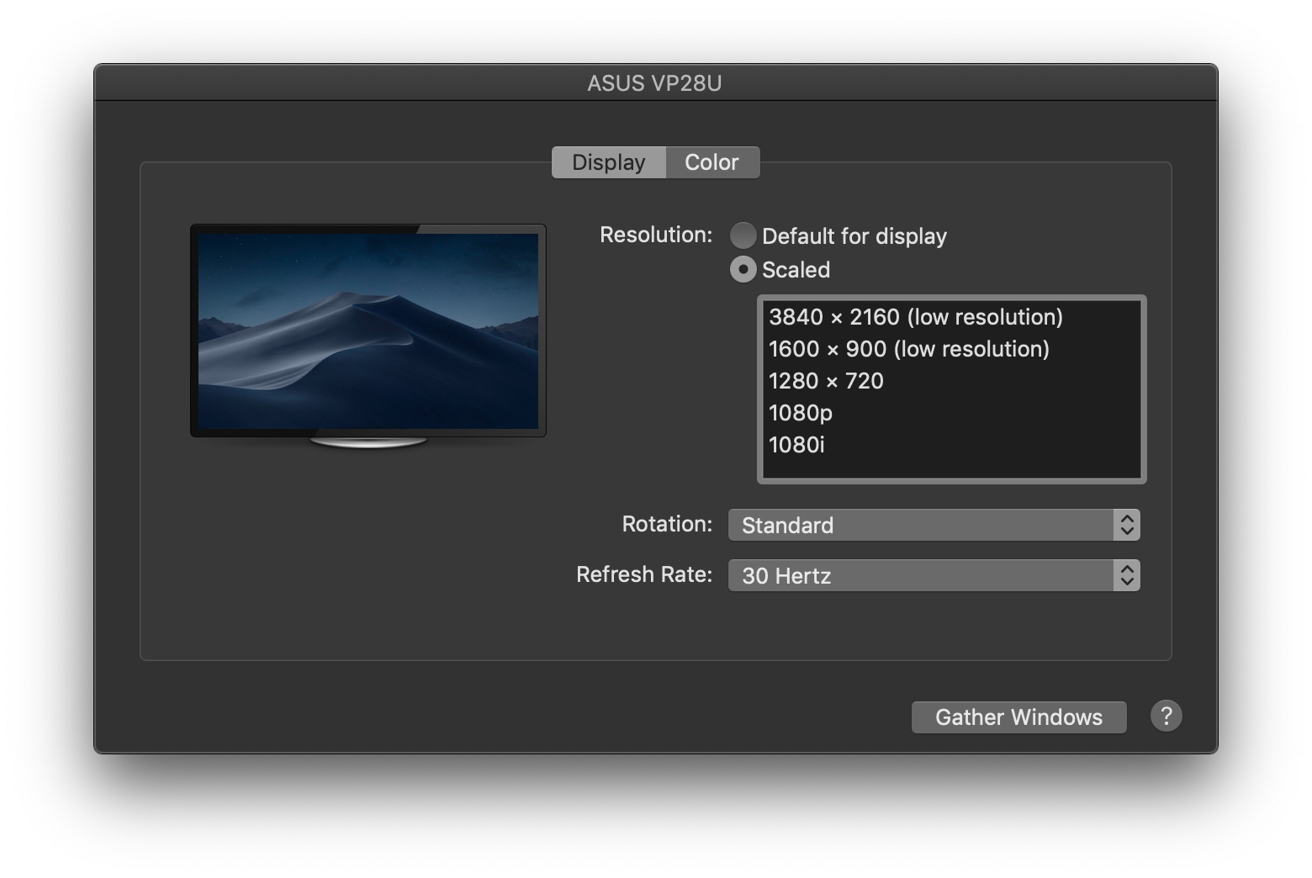
Task: Click the ASUS VP28U window title
Action: [x=654, y=83]
